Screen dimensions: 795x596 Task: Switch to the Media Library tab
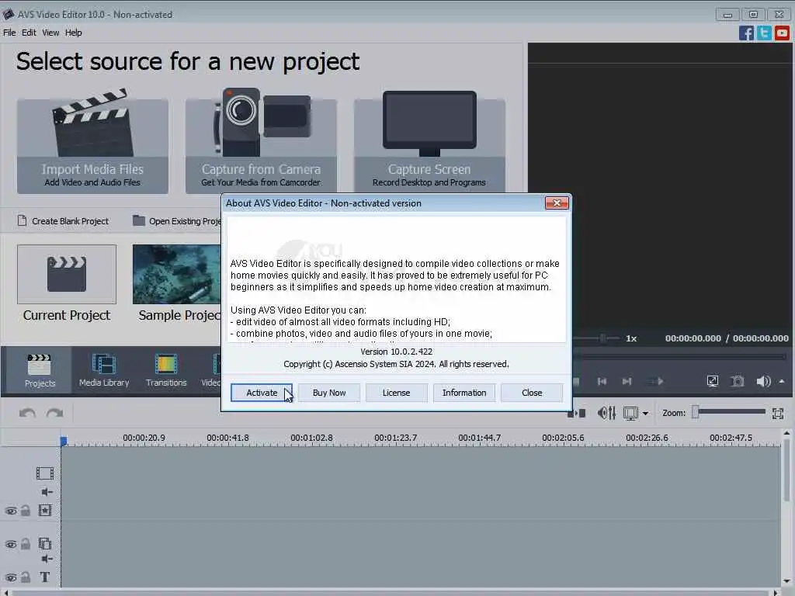(104, 370)
